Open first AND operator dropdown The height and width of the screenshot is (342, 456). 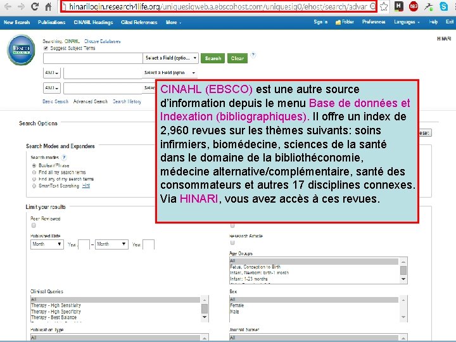coord(52,73)
